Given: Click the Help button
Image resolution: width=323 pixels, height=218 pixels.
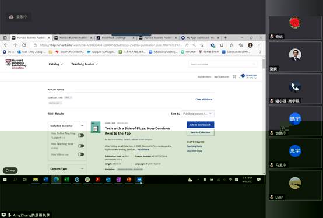Looking at the screenshot, I should (10, 170).
